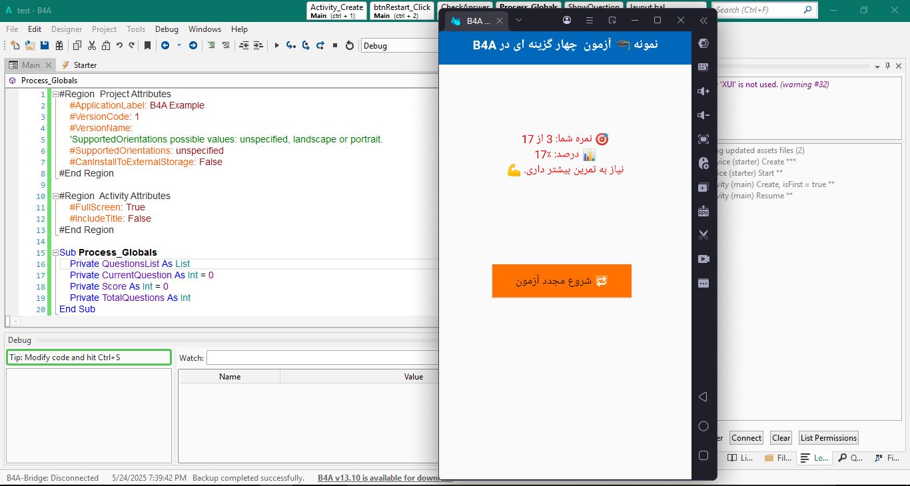Open the File menu

pos(12,29)
